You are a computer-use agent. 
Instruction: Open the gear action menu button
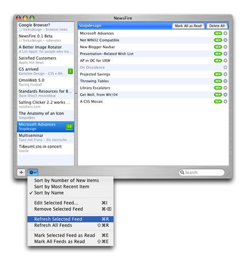pyautogui.click(x=32, y=172)
